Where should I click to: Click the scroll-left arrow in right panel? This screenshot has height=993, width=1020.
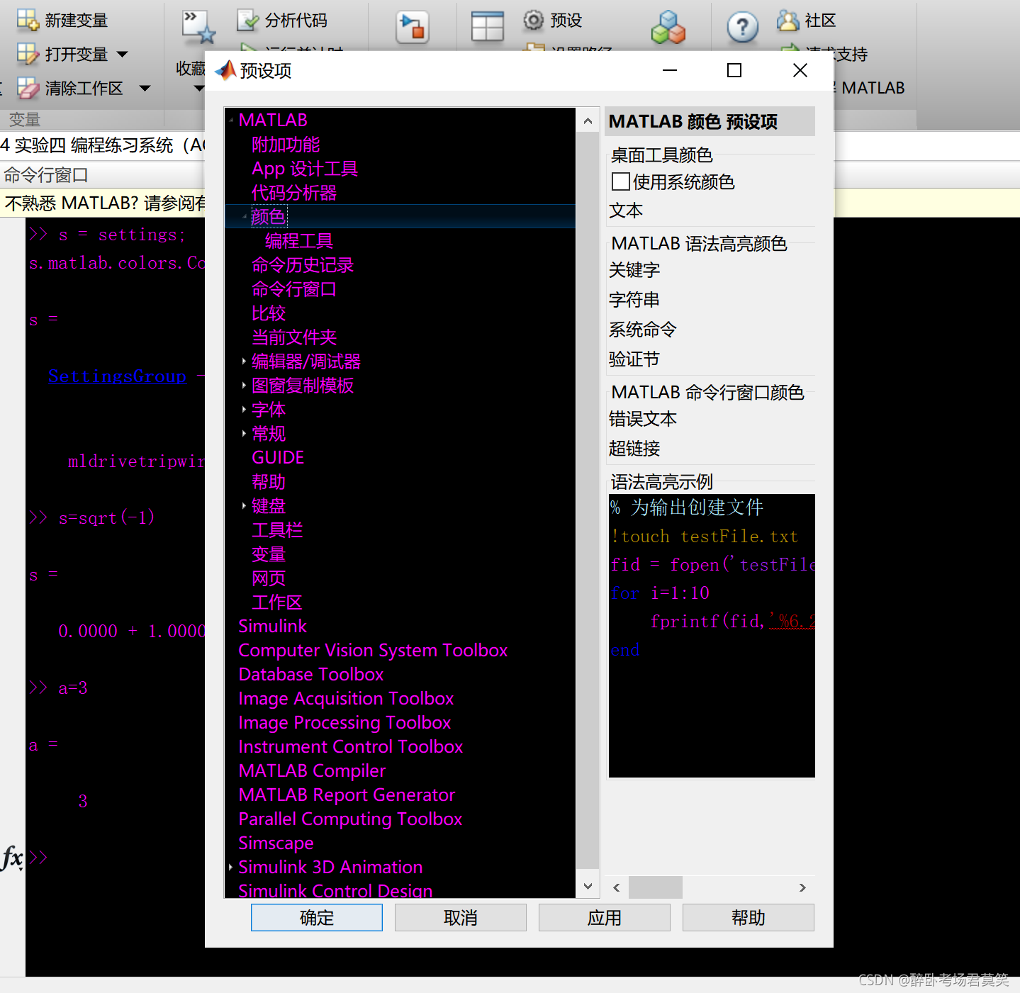pyautogui.click(x=617, y=887)
